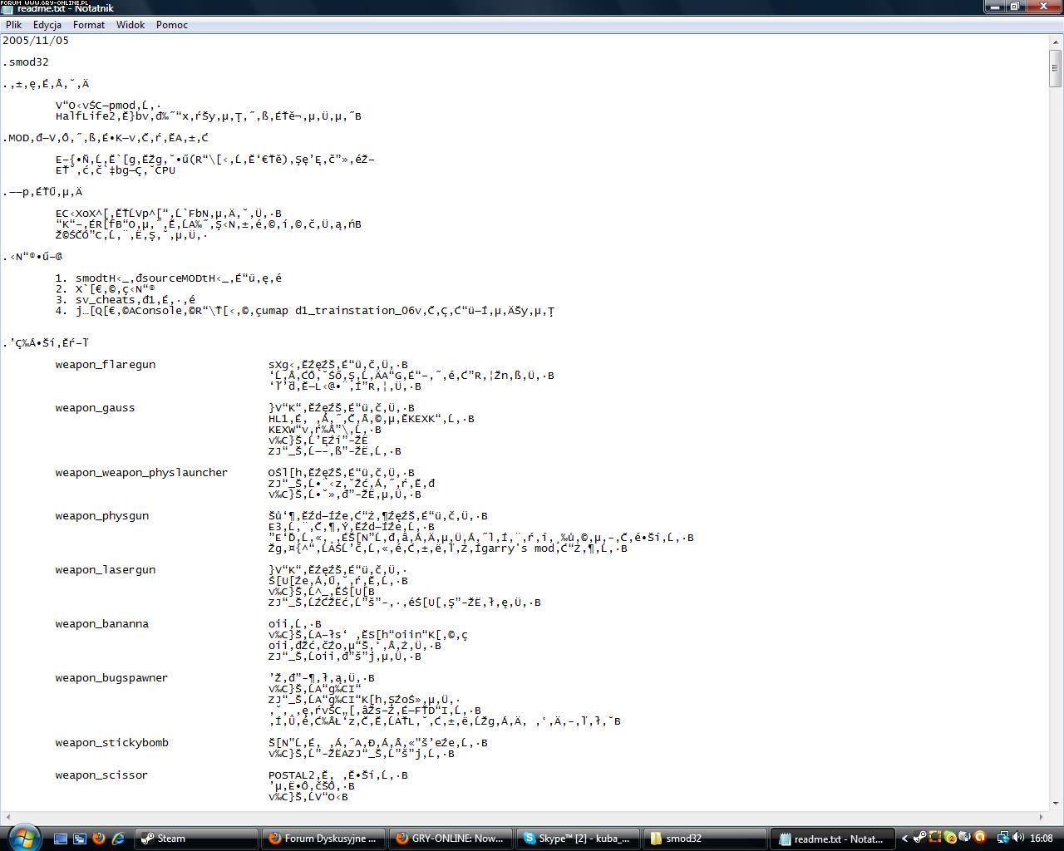Click the network status tray icon

pos(1002,838)
